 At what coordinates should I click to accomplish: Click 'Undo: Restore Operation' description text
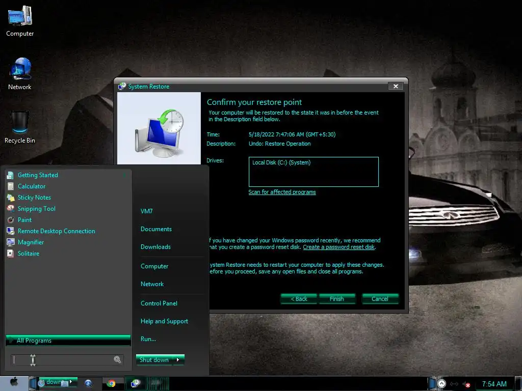[280, 144]
